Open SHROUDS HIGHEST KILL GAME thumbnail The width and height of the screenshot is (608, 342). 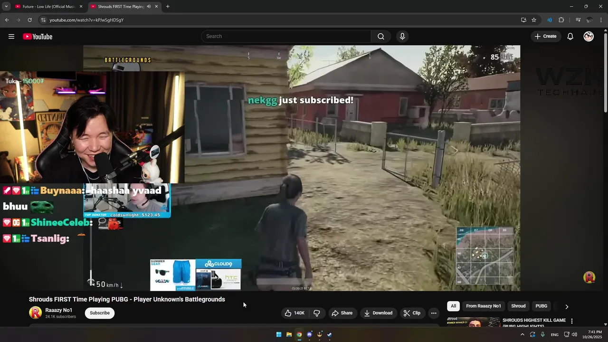[x=473, y=322]
